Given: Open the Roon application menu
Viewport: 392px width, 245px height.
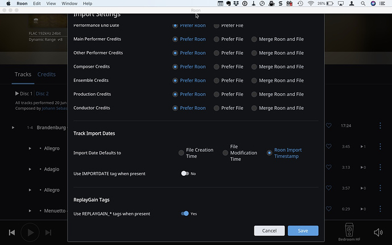Looking at the screenshot, I should pos(22,3).
